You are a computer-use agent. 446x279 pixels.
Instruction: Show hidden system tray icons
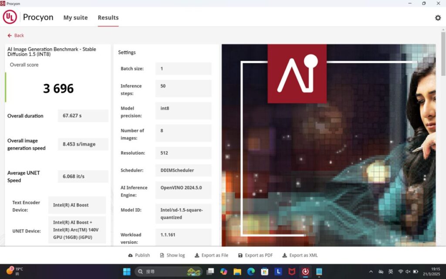tap(371, 272)
